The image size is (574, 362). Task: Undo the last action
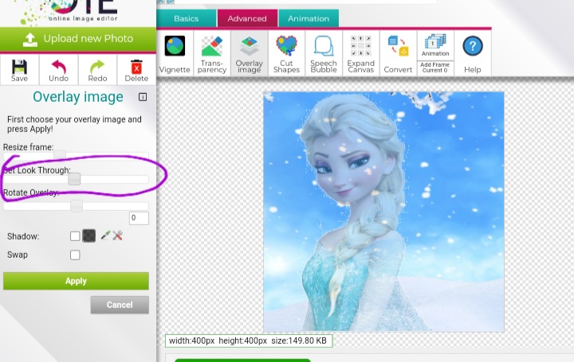coord(58,69)
